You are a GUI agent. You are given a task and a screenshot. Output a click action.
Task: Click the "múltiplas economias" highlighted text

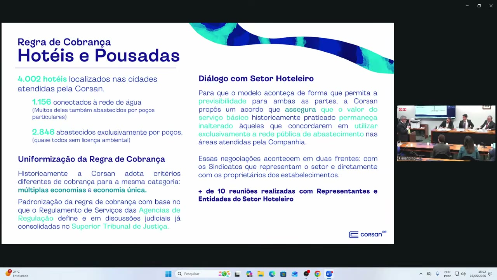(x=52, y=190)
